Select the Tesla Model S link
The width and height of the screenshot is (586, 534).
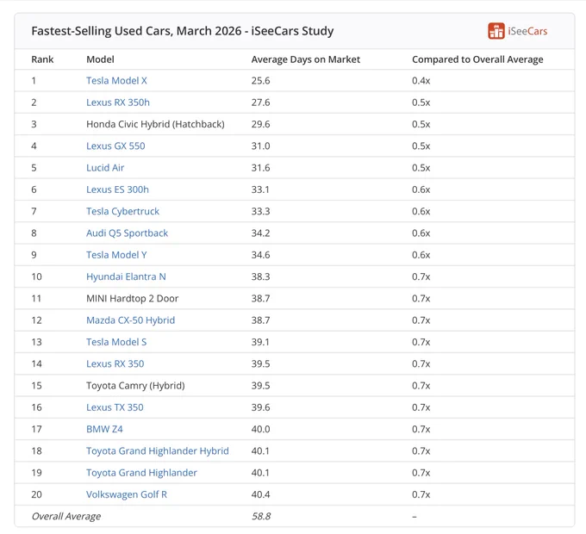[116, 342]
